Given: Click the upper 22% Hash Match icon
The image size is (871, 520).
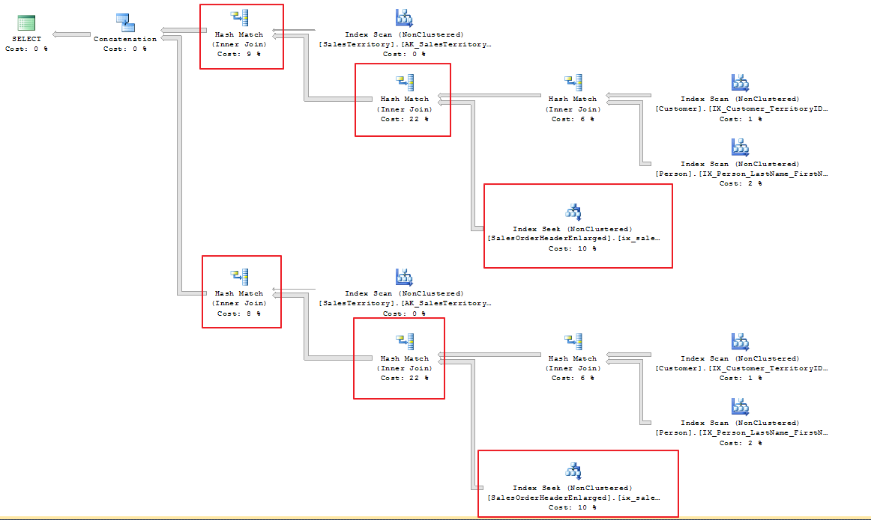Looking at the screenshot, I should pyautogui.click(x=406, y=82).
